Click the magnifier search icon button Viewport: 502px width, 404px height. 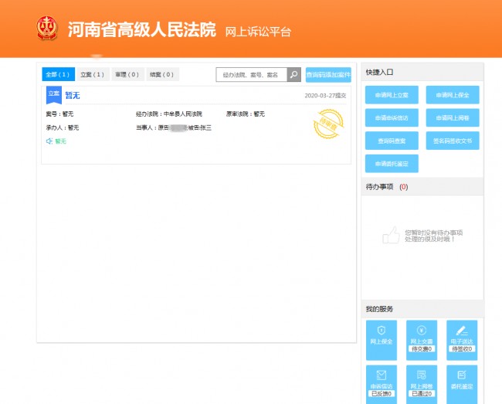[x=294, y=75]
